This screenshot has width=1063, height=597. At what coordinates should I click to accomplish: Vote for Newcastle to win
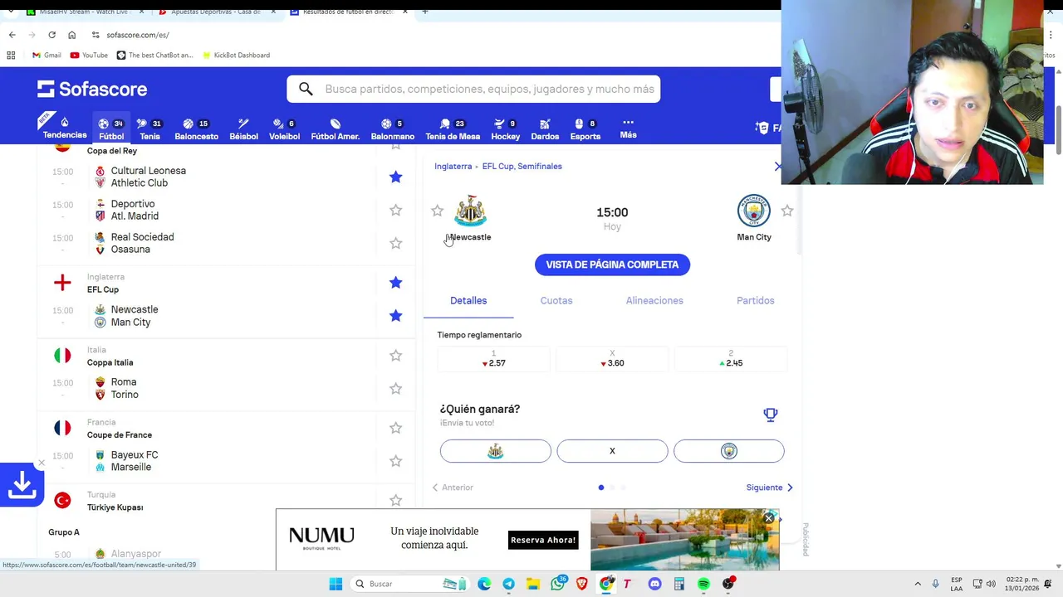click(x=496, y=451)
